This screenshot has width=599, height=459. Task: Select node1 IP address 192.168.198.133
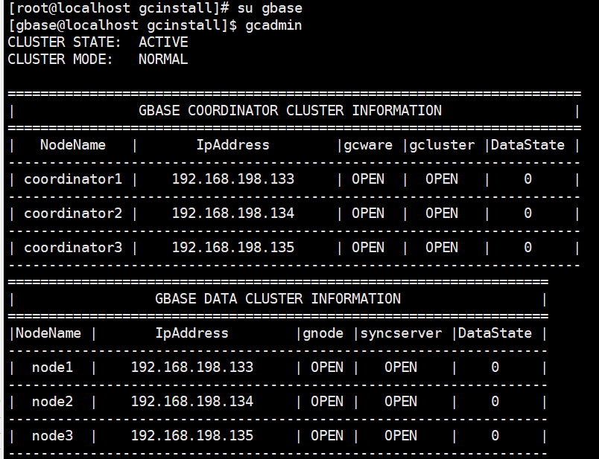tap(192, 367)
